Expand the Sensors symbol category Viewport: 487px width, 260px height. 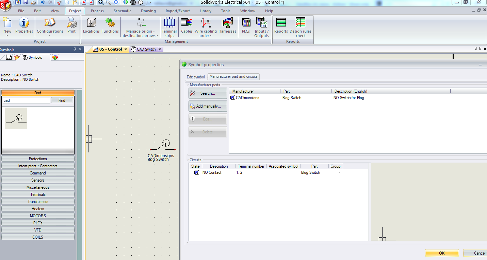[38, 180]
